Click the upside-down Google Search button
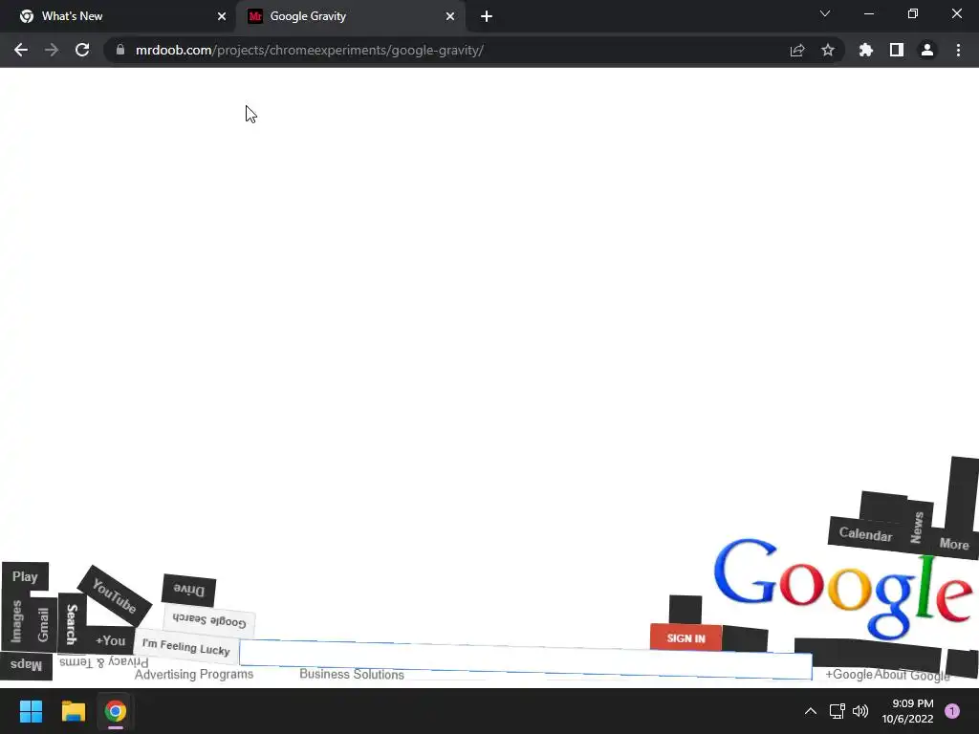This screenshot has width=979, height=734. click(209, 619)
